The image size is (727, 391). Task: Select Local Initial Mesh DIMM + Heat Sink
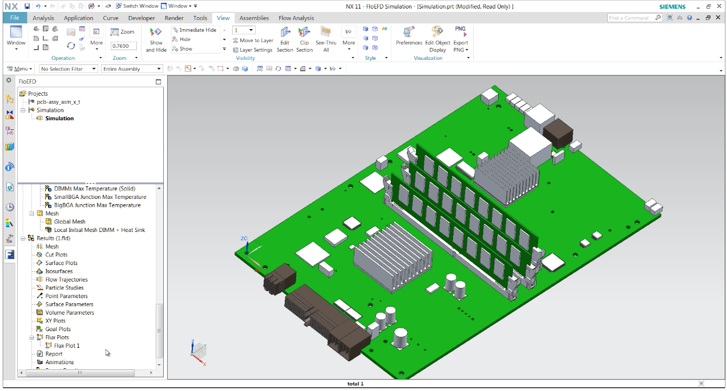point(99,230)
